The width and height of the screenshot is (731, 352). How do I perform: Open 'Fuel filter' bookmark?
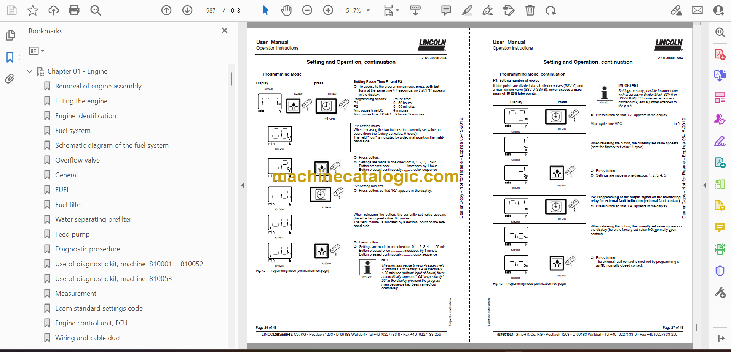(x=69, y=205)
